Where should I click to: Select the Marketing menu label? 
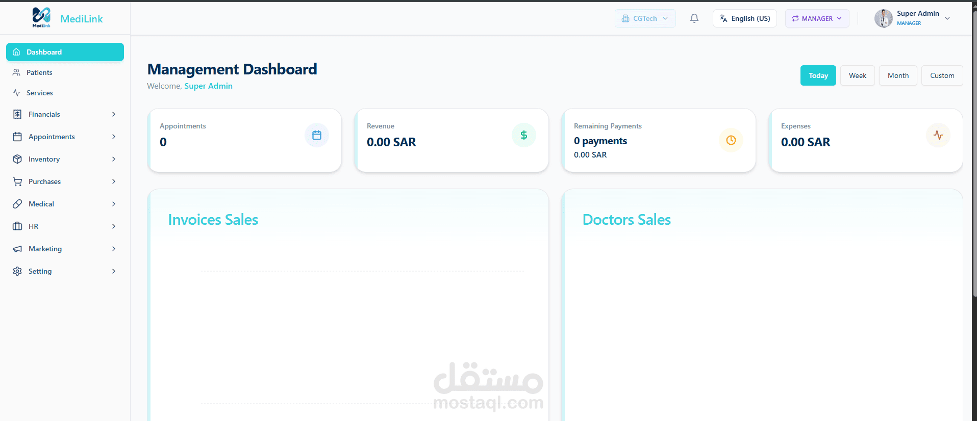coord(45,249)
